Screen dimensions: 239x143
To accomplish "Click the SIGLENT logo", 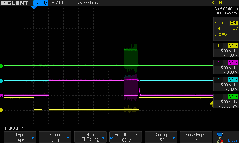I will point(15,3).
